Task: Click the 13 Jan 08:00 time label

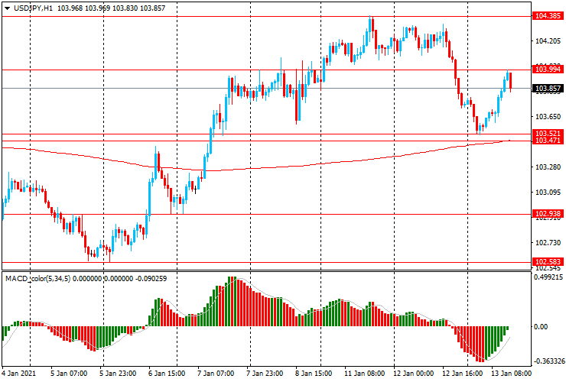Action: coord(512,373)
